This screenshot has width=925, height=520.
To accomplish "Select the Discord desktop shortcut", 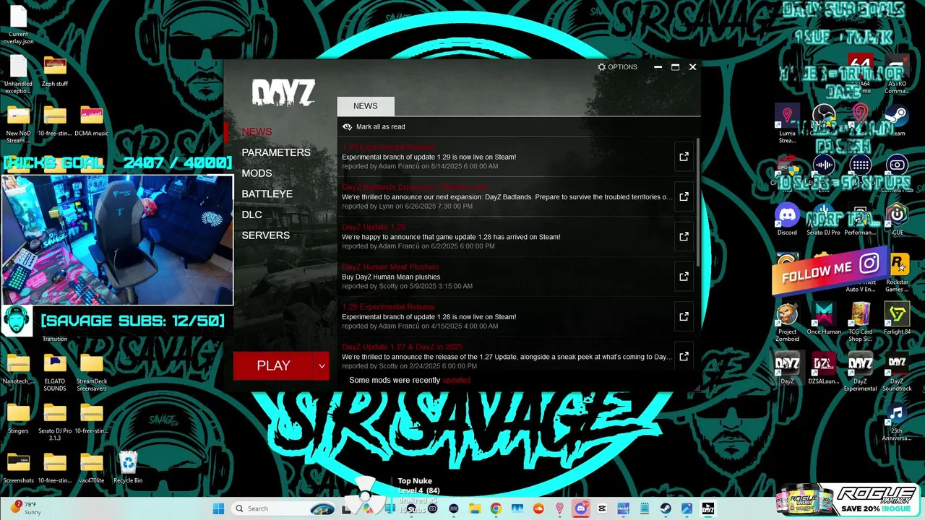I will point(787,217).
